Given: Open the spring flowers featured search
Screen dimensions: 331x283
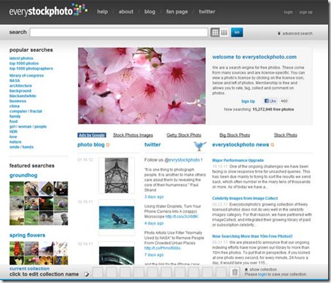Looking at the screenshot, I should pos(27,236).
